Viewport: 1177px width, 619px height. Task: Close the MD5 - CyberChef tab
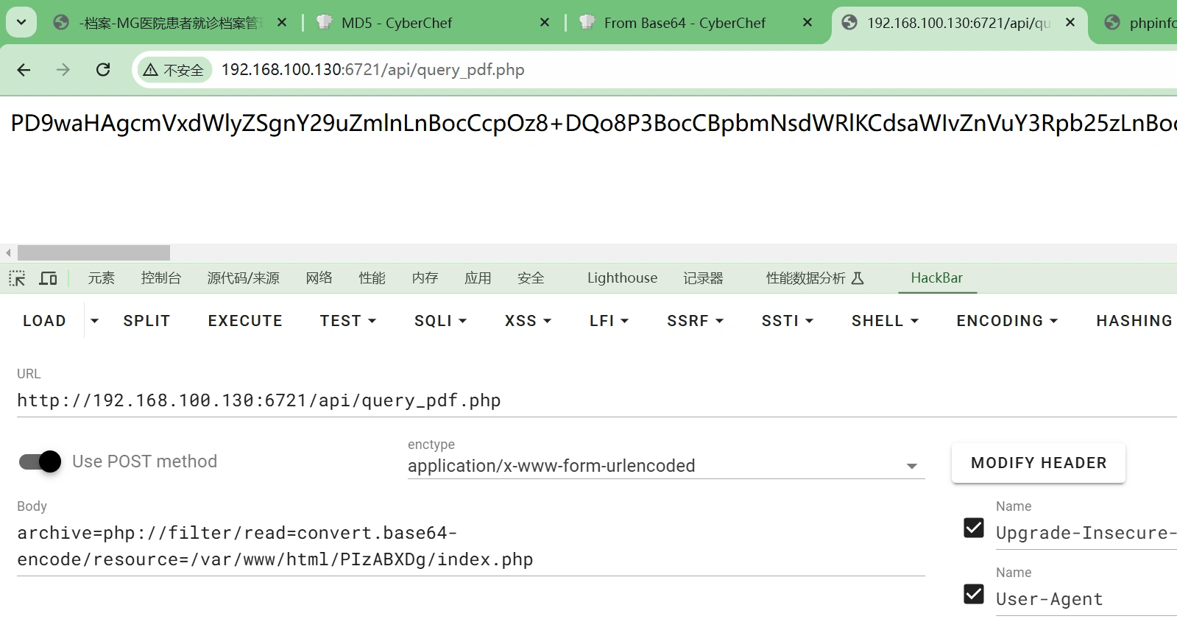tap(545, 23)
